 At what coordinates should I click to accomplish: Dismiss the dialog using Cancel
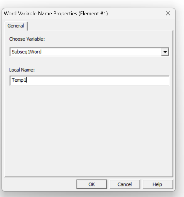[125, 184]
